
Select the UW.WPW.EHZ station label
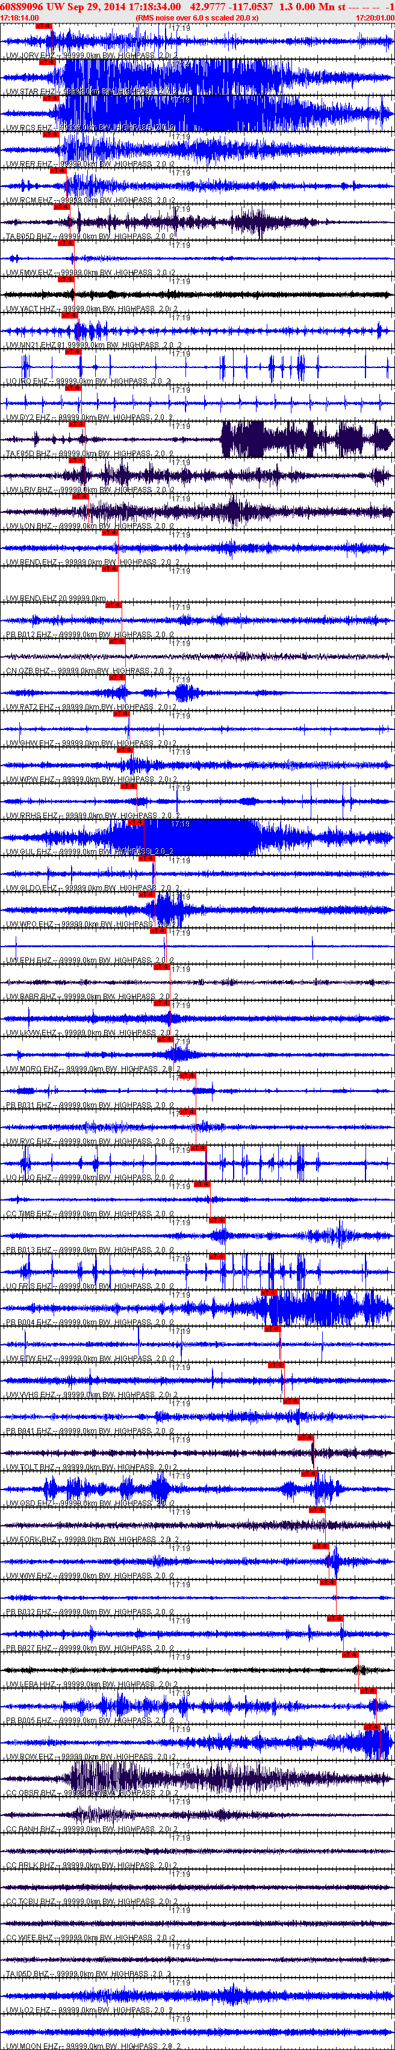[90, 779]
